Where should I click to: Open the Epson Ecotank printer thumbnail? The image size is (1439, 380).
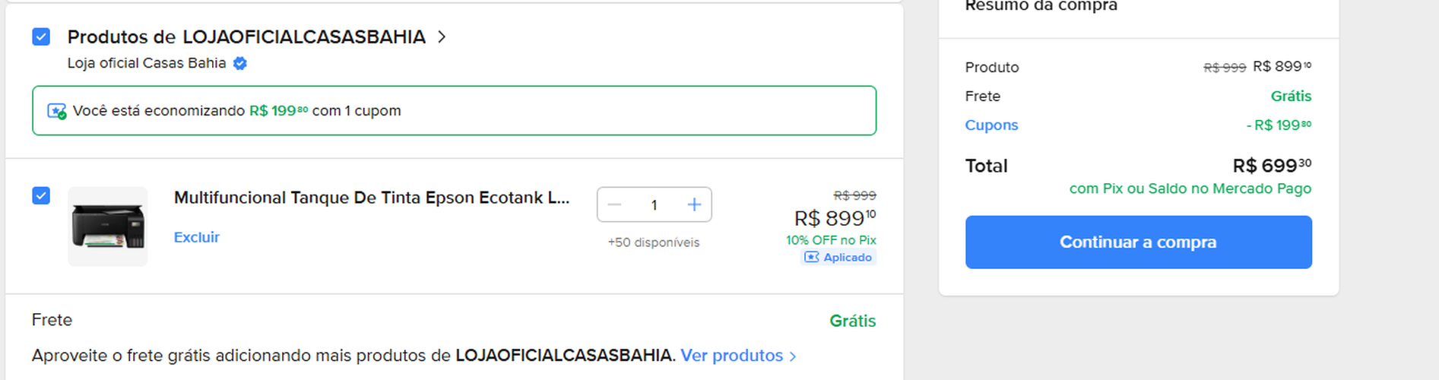108,226
